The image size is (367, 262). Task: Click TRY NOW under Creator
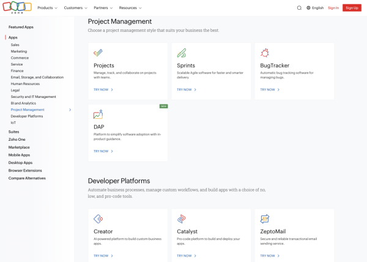click(101, 256)
